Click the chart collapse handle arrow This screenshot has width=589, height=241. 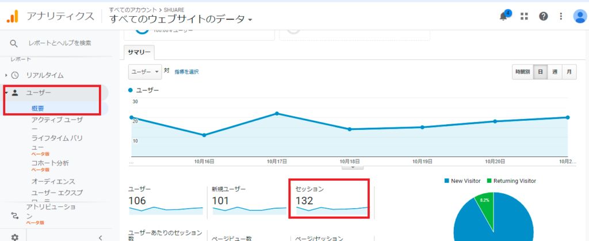pos(353,167)
